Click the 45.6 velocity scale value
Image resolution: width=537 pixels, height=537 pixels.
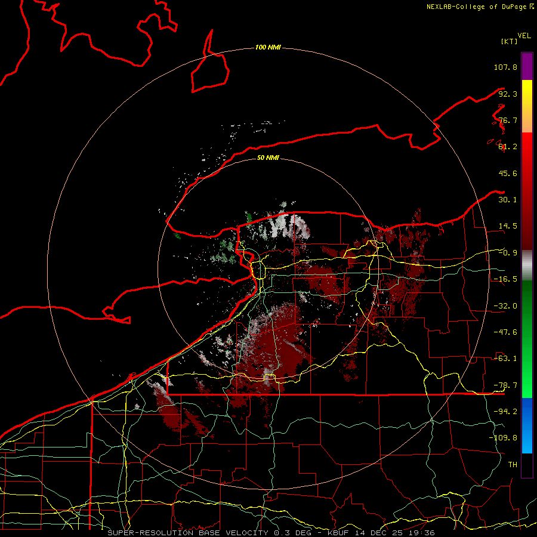(x=508, y=173)
